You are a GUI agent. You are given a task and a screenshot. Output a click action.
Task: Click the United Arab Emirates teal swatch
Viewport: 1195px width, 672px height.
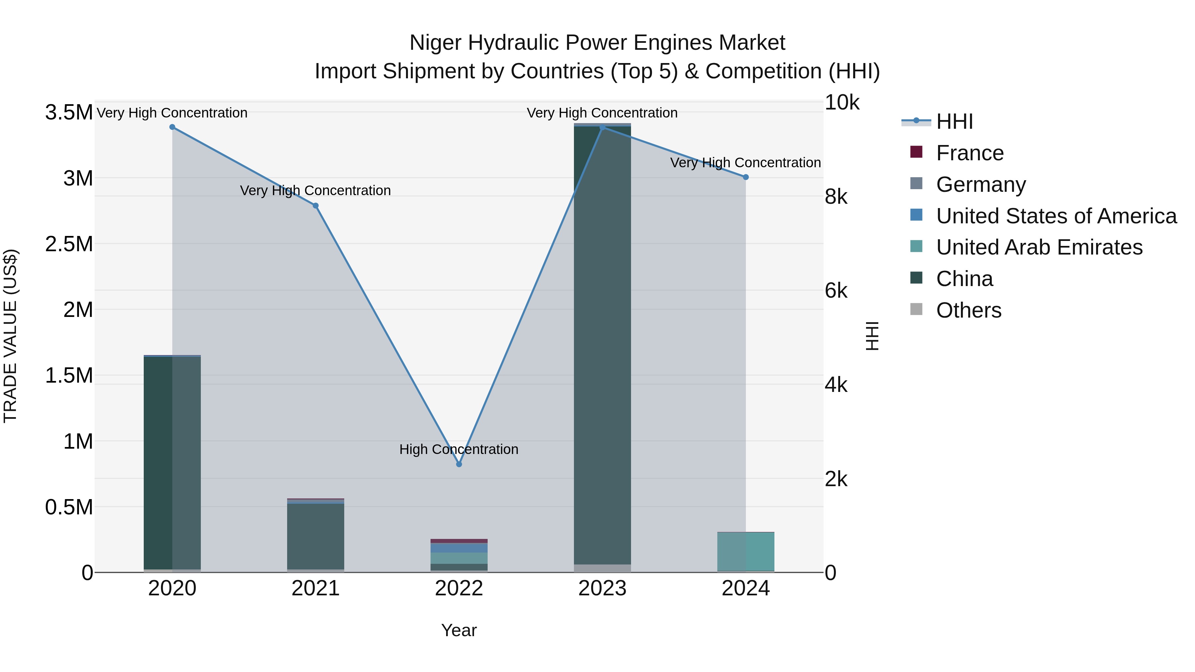click(x=916, y=246)
